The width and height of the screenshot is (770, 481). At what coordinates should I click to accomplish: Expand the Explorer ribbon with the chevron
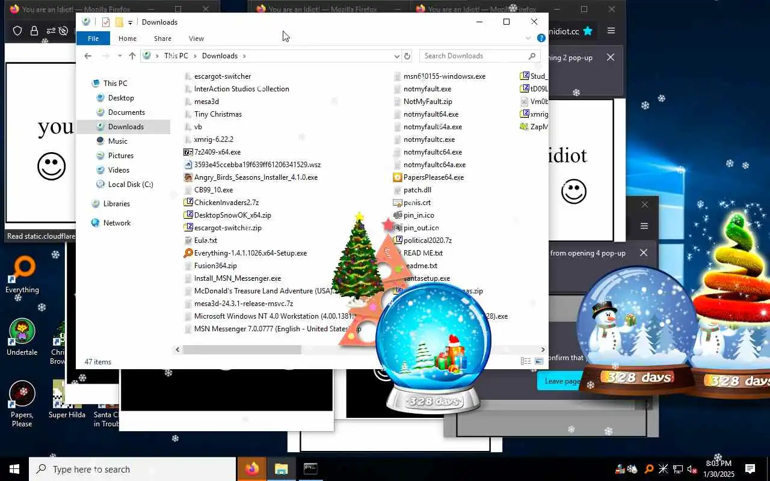pyautogui.click(x=528, y=38)
